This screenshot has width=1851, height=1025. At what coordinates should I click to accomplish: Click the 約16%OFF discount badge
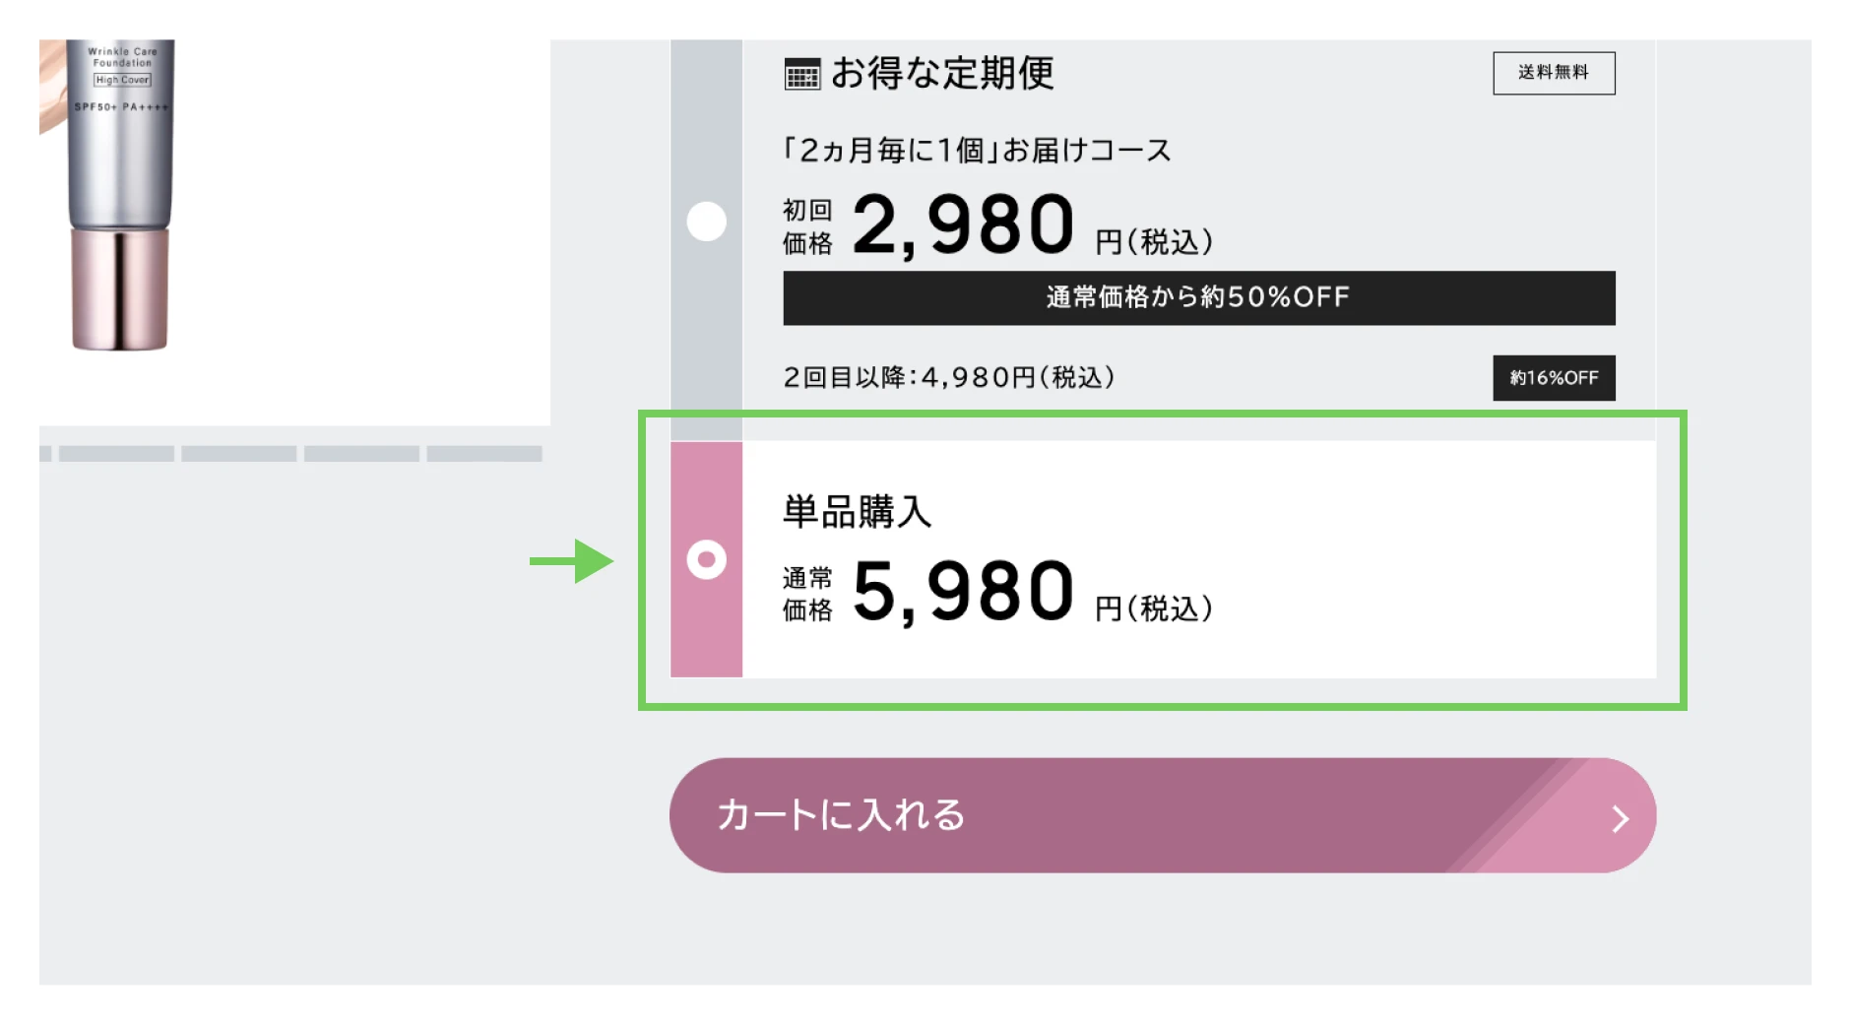coord(1553,378)
